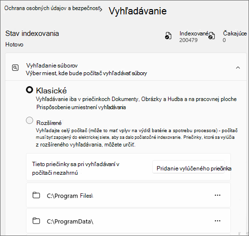Click the Stav indexovania heading

click(x=32, y=34)
